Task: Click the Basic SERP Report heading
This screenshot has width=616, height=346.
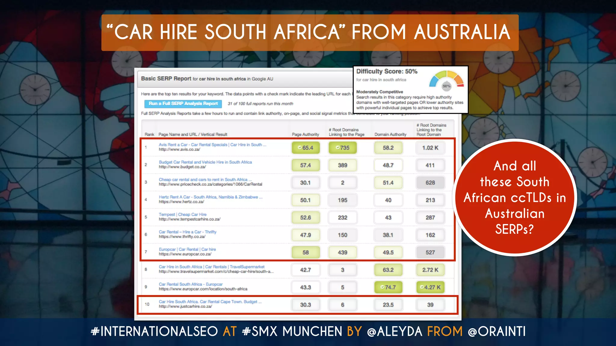Action: tap(166, 78)
